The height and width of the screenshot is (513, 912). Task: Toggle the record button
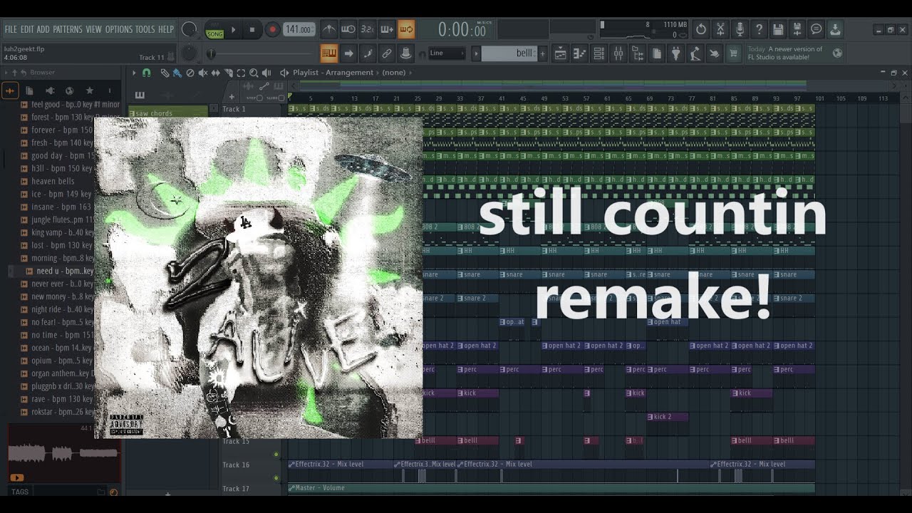click(x=272, y=29)
